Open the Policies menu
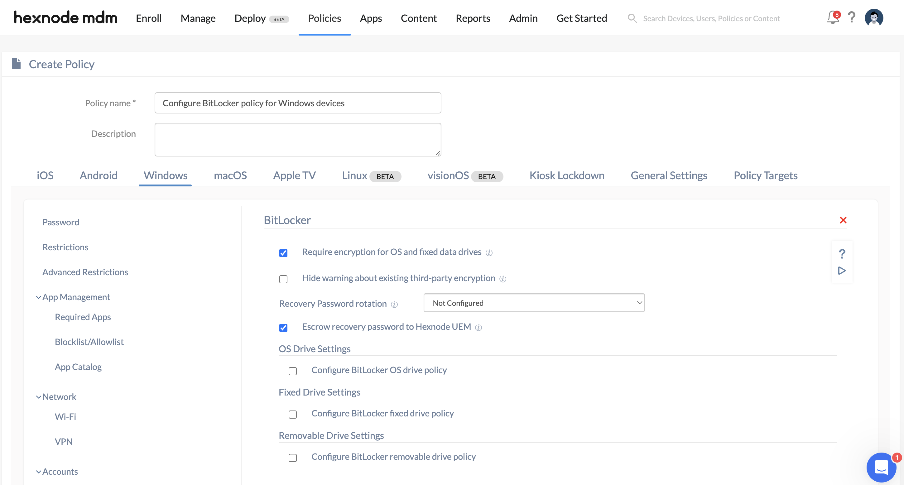This screenshot has height=485, width=904. [x=324, y=18]
